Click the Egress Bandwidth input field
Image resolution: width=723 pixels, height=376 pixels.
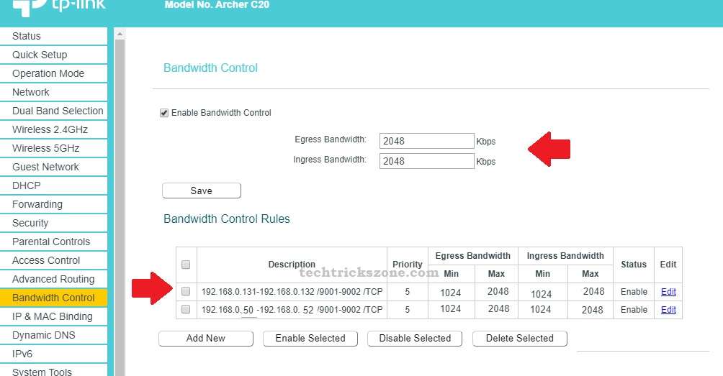426,141
